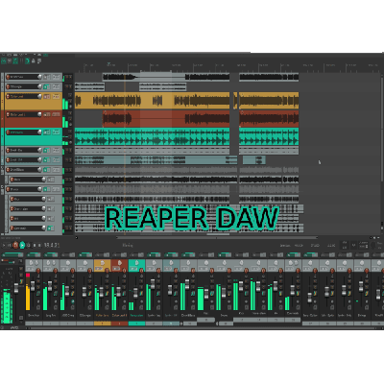Click the teal transport play button
The image size is (384, 384).
point(22,245)
